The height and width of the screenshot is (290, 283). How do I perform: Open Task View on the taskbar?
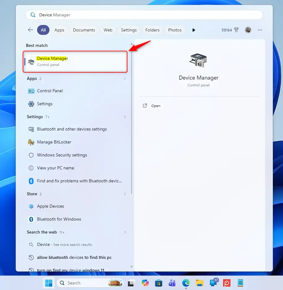pos(131,283)
